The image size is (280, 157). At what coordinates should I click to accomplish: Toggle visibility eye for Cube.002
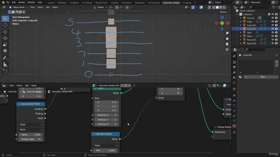pyautogui.click(x=273, y=29)
